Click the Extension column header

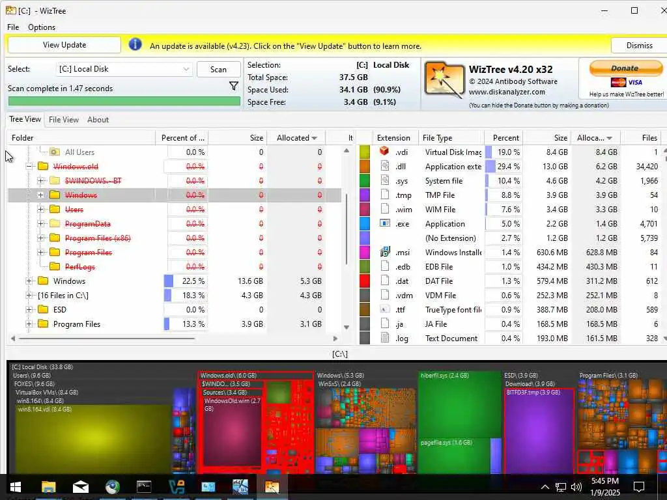coord(393,138)
